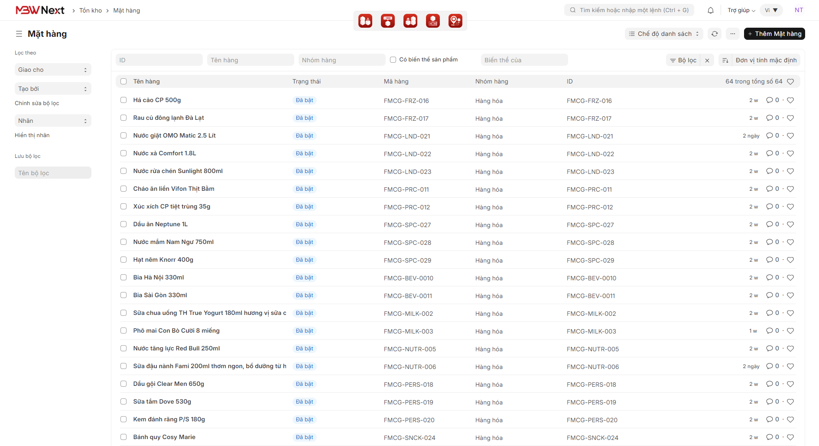Enable the 'Có biến thể sản phẩm' checkbox

click(x=393, y=60)
